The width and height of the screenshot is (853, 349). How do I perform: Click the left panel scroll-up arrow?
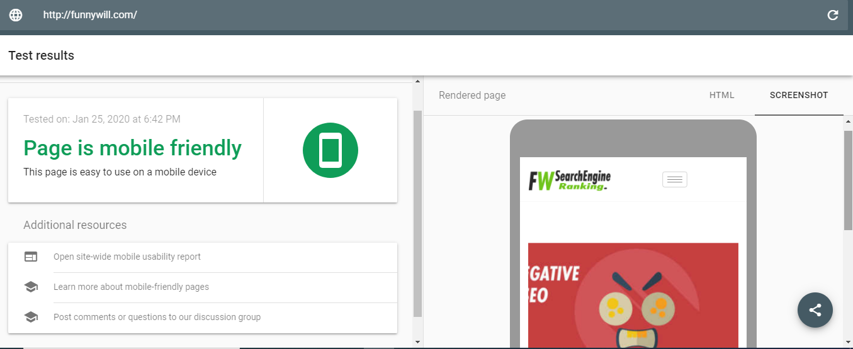(x=417, y=80)
